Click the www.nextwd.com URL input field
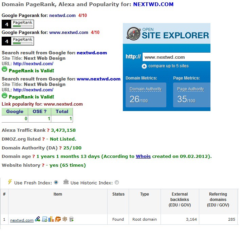Image resolution: width=241 pixels, height=237 pixels. point(176,57)
